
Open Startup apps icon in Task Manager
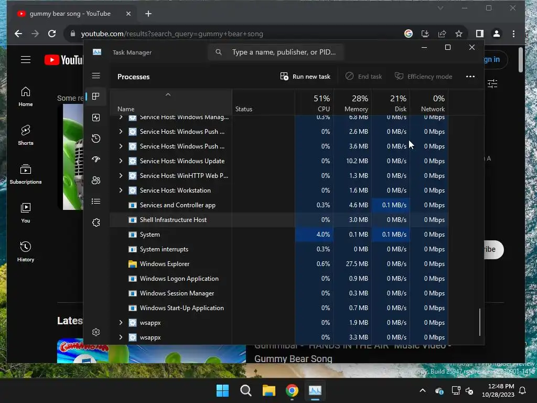point(96,160)
